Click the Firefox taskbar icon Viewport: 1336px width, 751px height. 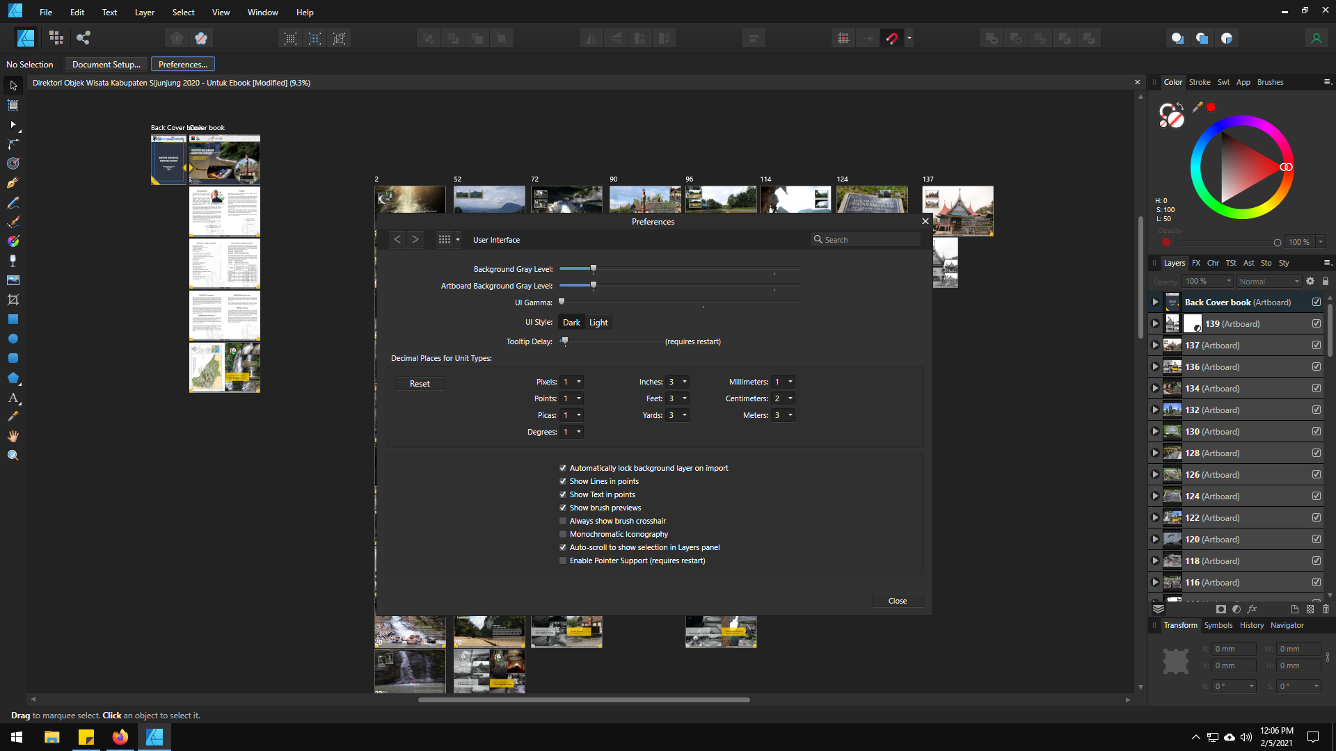(x=120, y=736)
